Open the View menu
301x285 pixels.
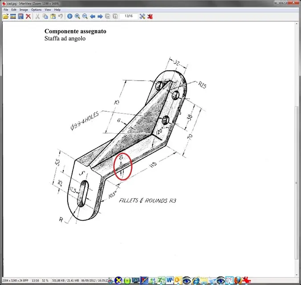coord(48,10)
